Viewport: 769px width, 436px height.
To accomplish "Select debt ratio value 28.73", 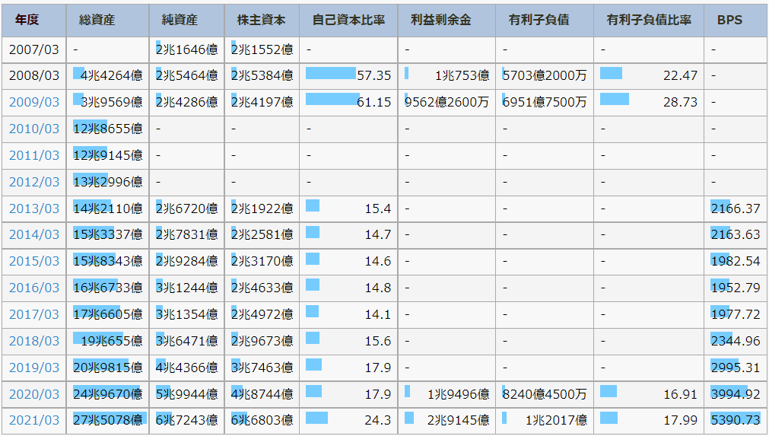I will coord(680,102).
